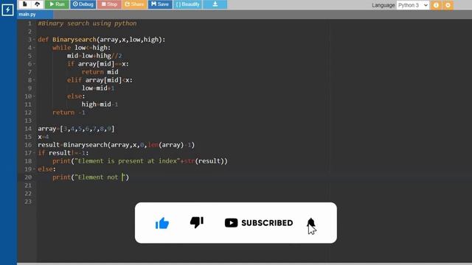Save the code with the Save button
The image size is (472, 265).
click(x=160, y=4)
